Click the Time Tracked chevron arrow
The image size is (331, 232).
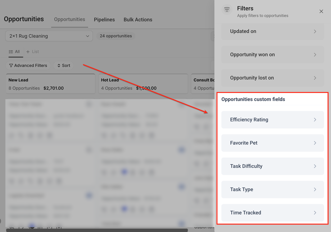coord(315,213)
